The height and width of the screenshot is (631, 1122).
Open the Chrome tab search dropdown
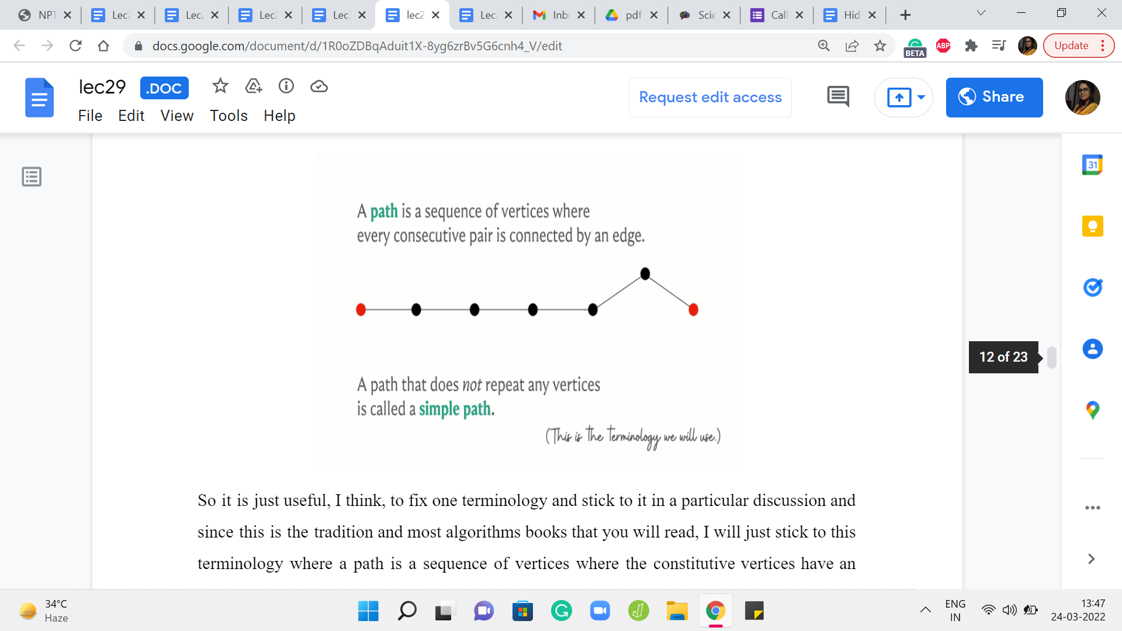981,13
